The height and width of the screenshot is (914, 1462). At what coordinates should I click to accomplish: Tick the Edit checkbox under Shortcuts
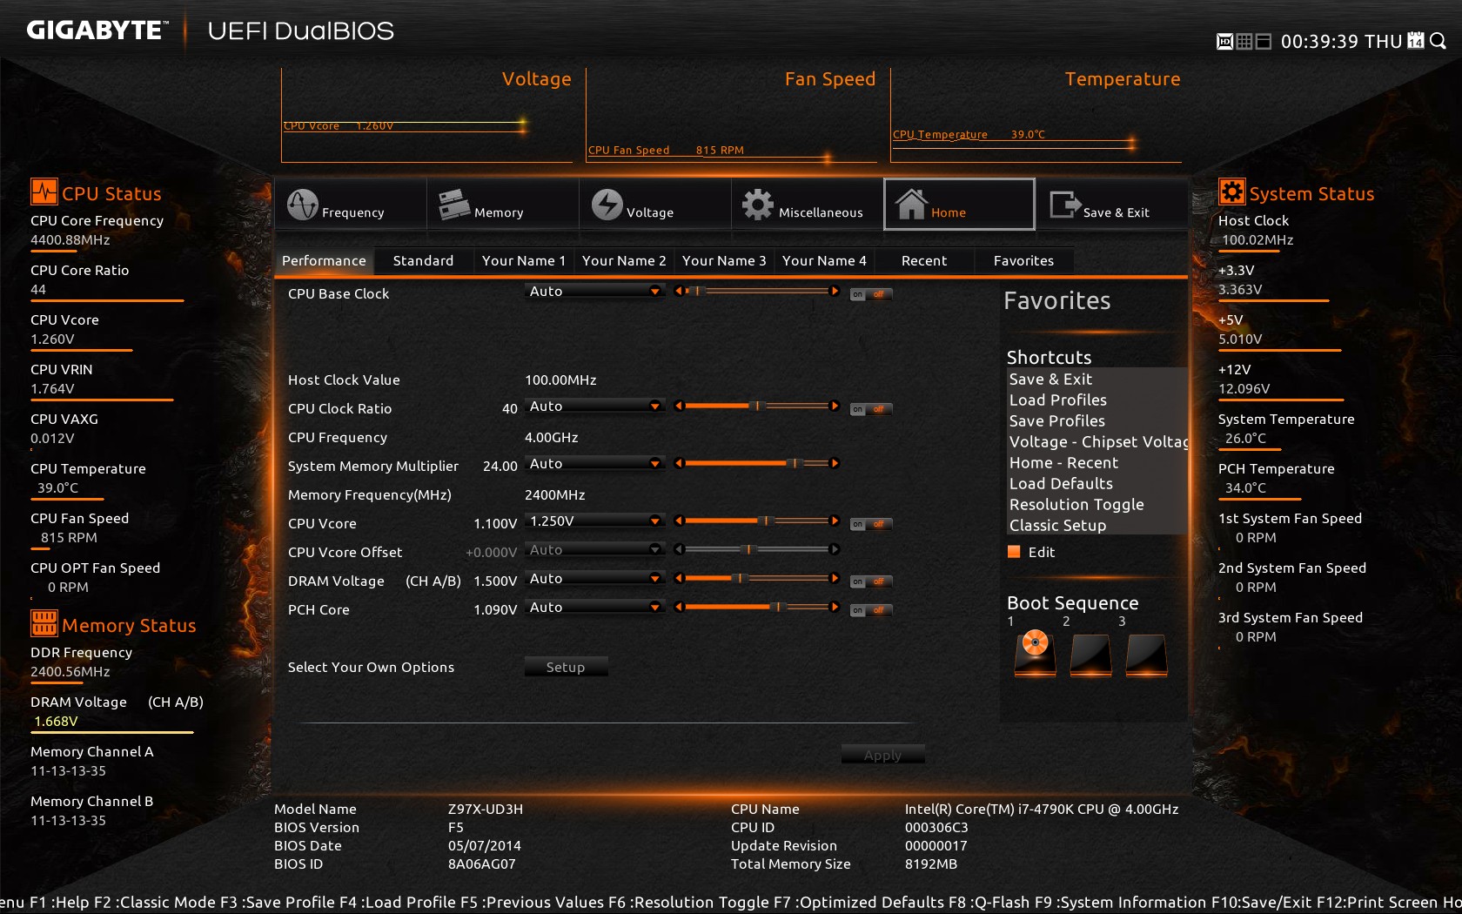1014,551
